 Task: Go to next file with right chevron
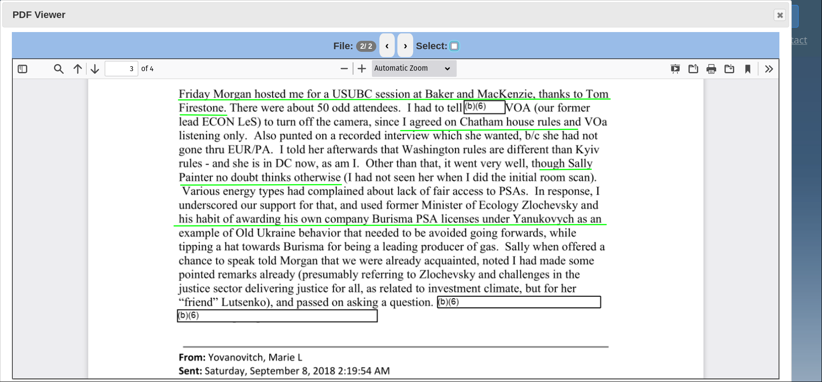(405, 46)
